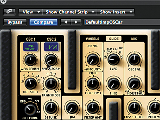Click the Wheels section header
This screenshot has width=160, height=120.
[x=93, y=39]
